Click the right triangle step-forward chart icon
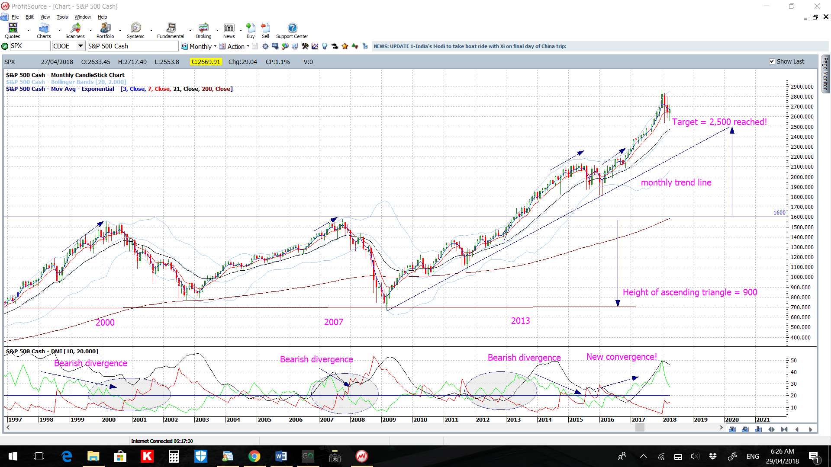Viewport: 831px width, 467px height. click(810, 429)
